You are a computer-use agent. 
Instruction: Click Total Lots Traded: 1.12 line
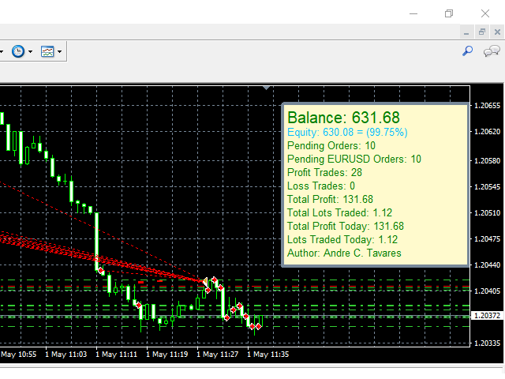tap(339, 212)
